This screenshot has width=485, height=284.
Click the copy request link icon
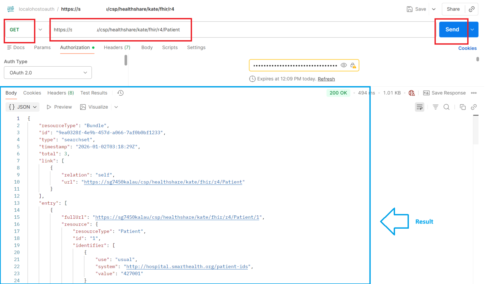[x=472, y=9]
